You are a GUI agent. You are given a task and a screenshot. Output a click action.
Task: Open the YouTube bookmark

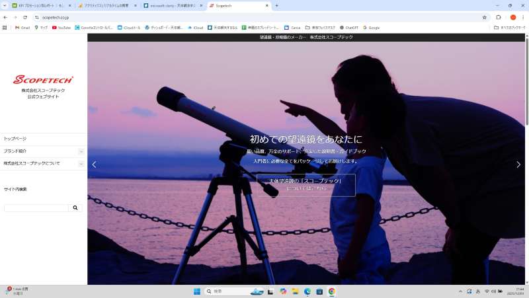(x=61, y=28)
